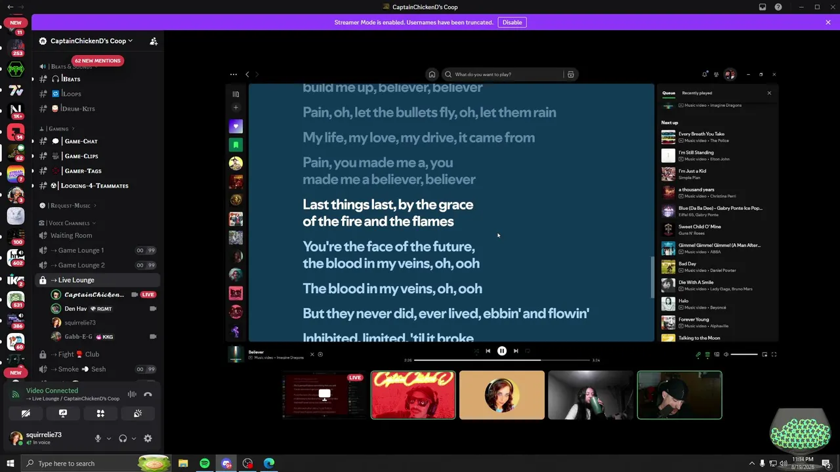Switch to the Recently played tab
Image resolution: width=840 pixels, height=472 pixels.
[x=697, y=93]
